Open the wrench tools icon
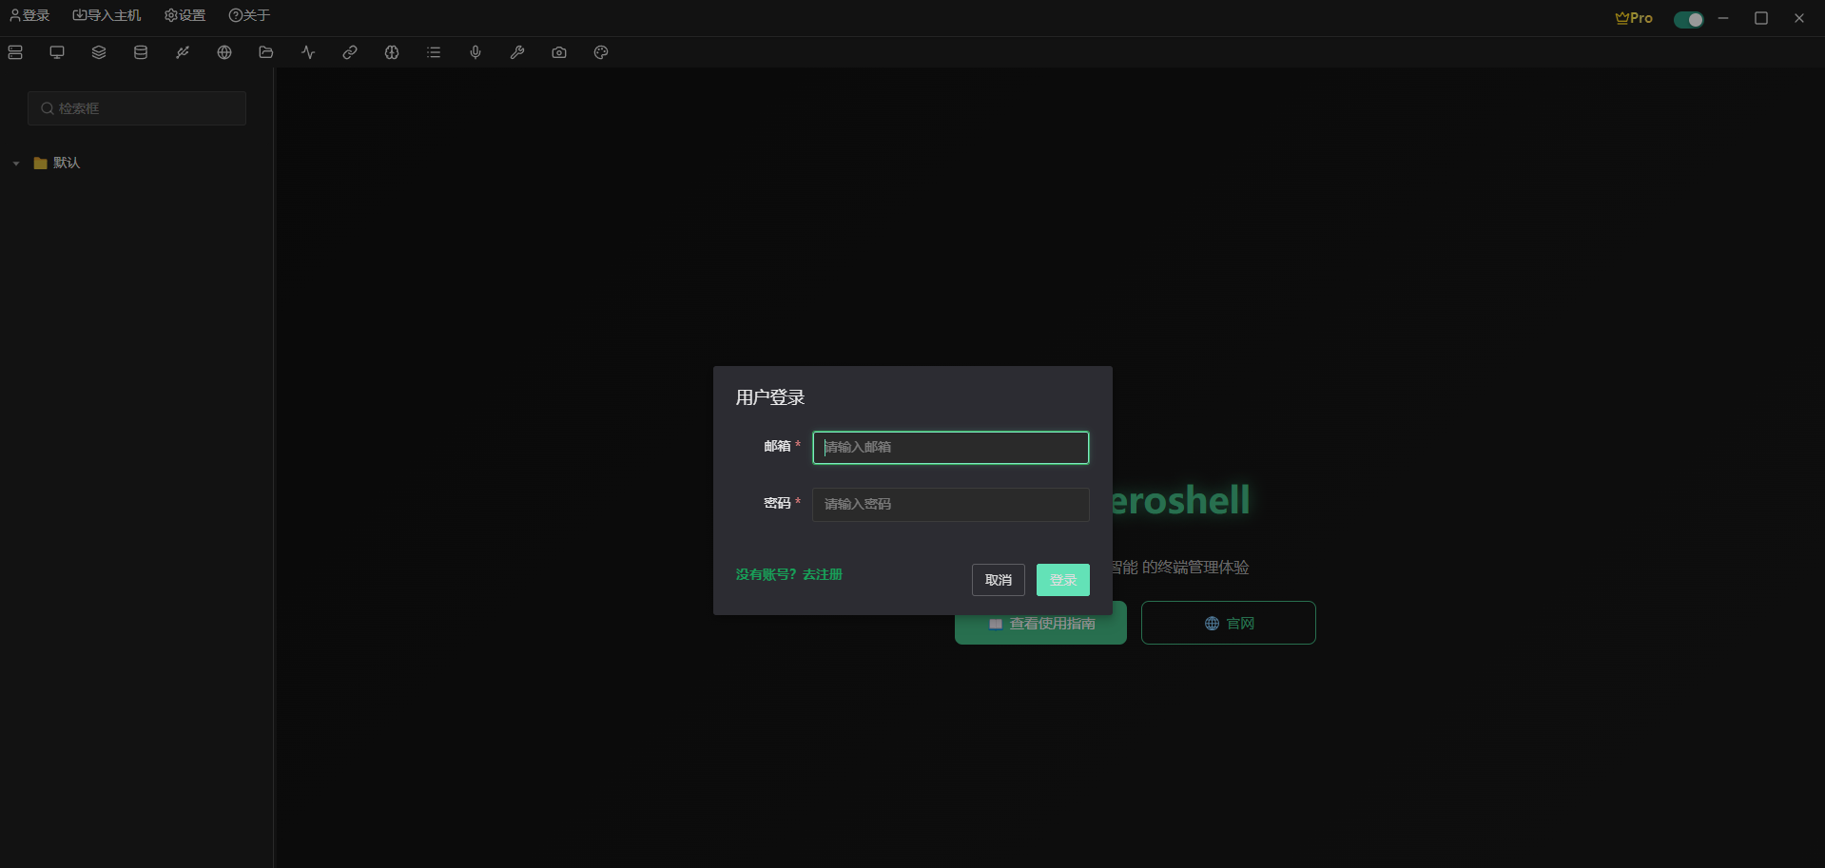Image resolution: width=1825 pixels, height=868 pixels. 517,52
